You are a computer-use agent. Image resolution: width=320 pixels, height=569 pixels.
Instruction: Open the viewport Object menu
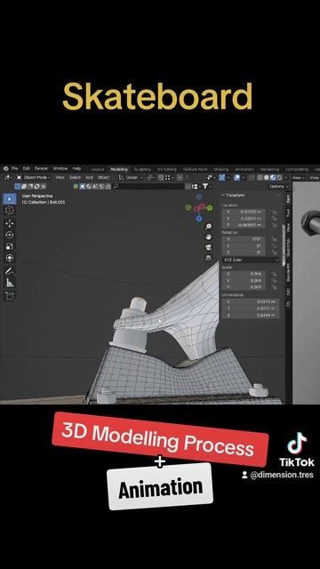[x=104, y=178]
